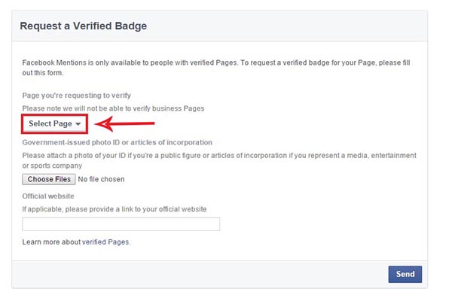This screenshot has height=301, width=452.
Task: Open the verified Pages link
Action: coord(105,242)
